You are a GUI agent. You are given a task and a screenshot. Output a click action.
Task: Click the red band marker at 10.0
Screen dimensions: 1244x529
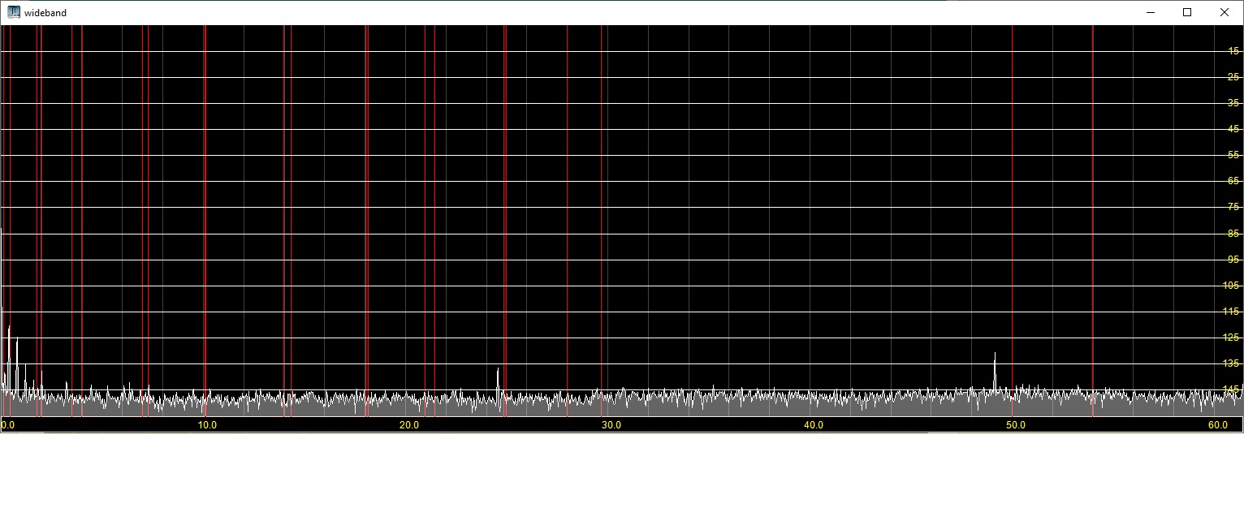pos(205,203)
